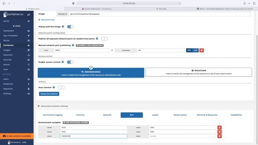
Task: Switch to the Restart policy tab
Action: 180,115
